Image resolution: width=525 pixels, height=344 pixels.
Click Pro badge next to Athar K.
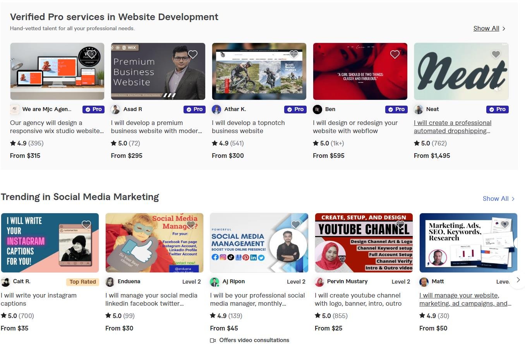[295, 110]
